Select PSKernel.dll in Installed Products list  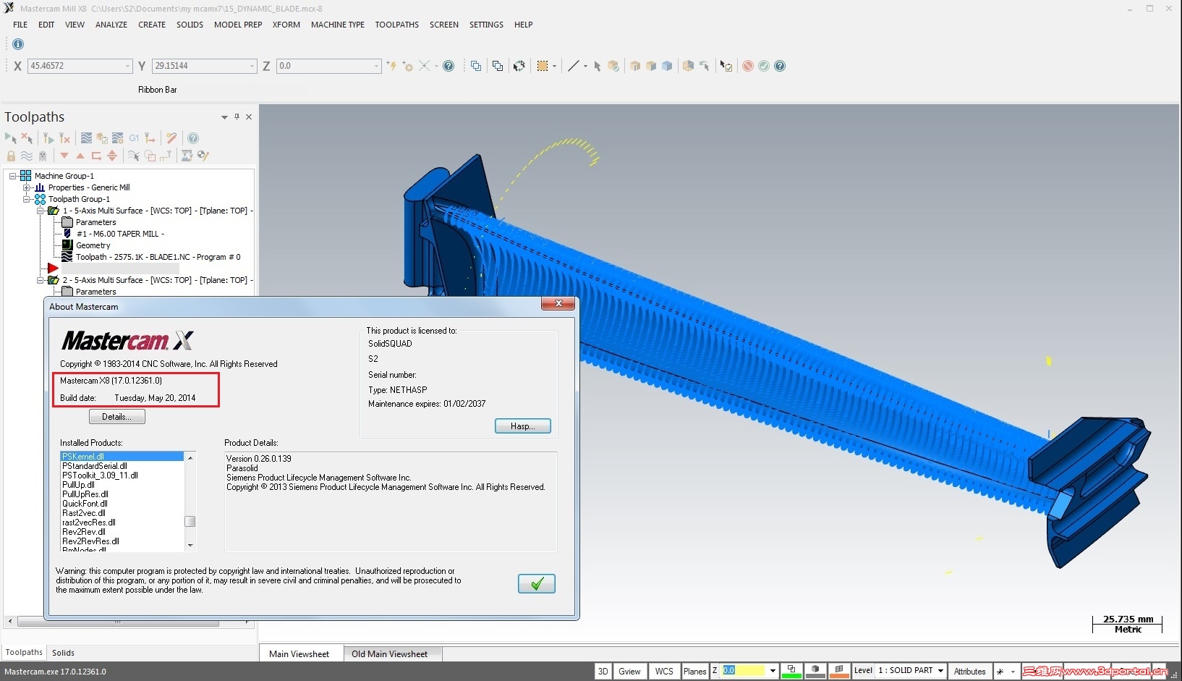point(122,457)
